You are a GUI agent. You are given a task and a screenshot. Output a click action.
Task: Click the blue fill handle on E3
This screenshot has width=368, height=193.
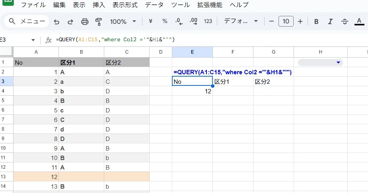point(212,86)
